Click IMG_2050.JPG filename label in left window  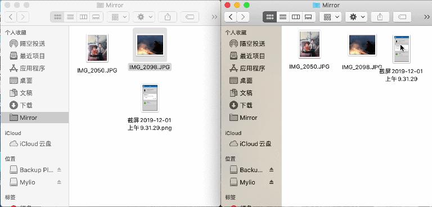point(97,70)
